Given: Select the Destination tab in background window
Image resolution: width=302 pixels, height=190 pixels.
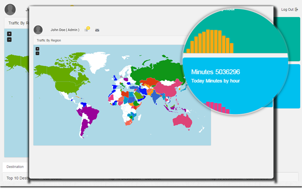Looking at the screenshot, I should [x=15, y=167].
